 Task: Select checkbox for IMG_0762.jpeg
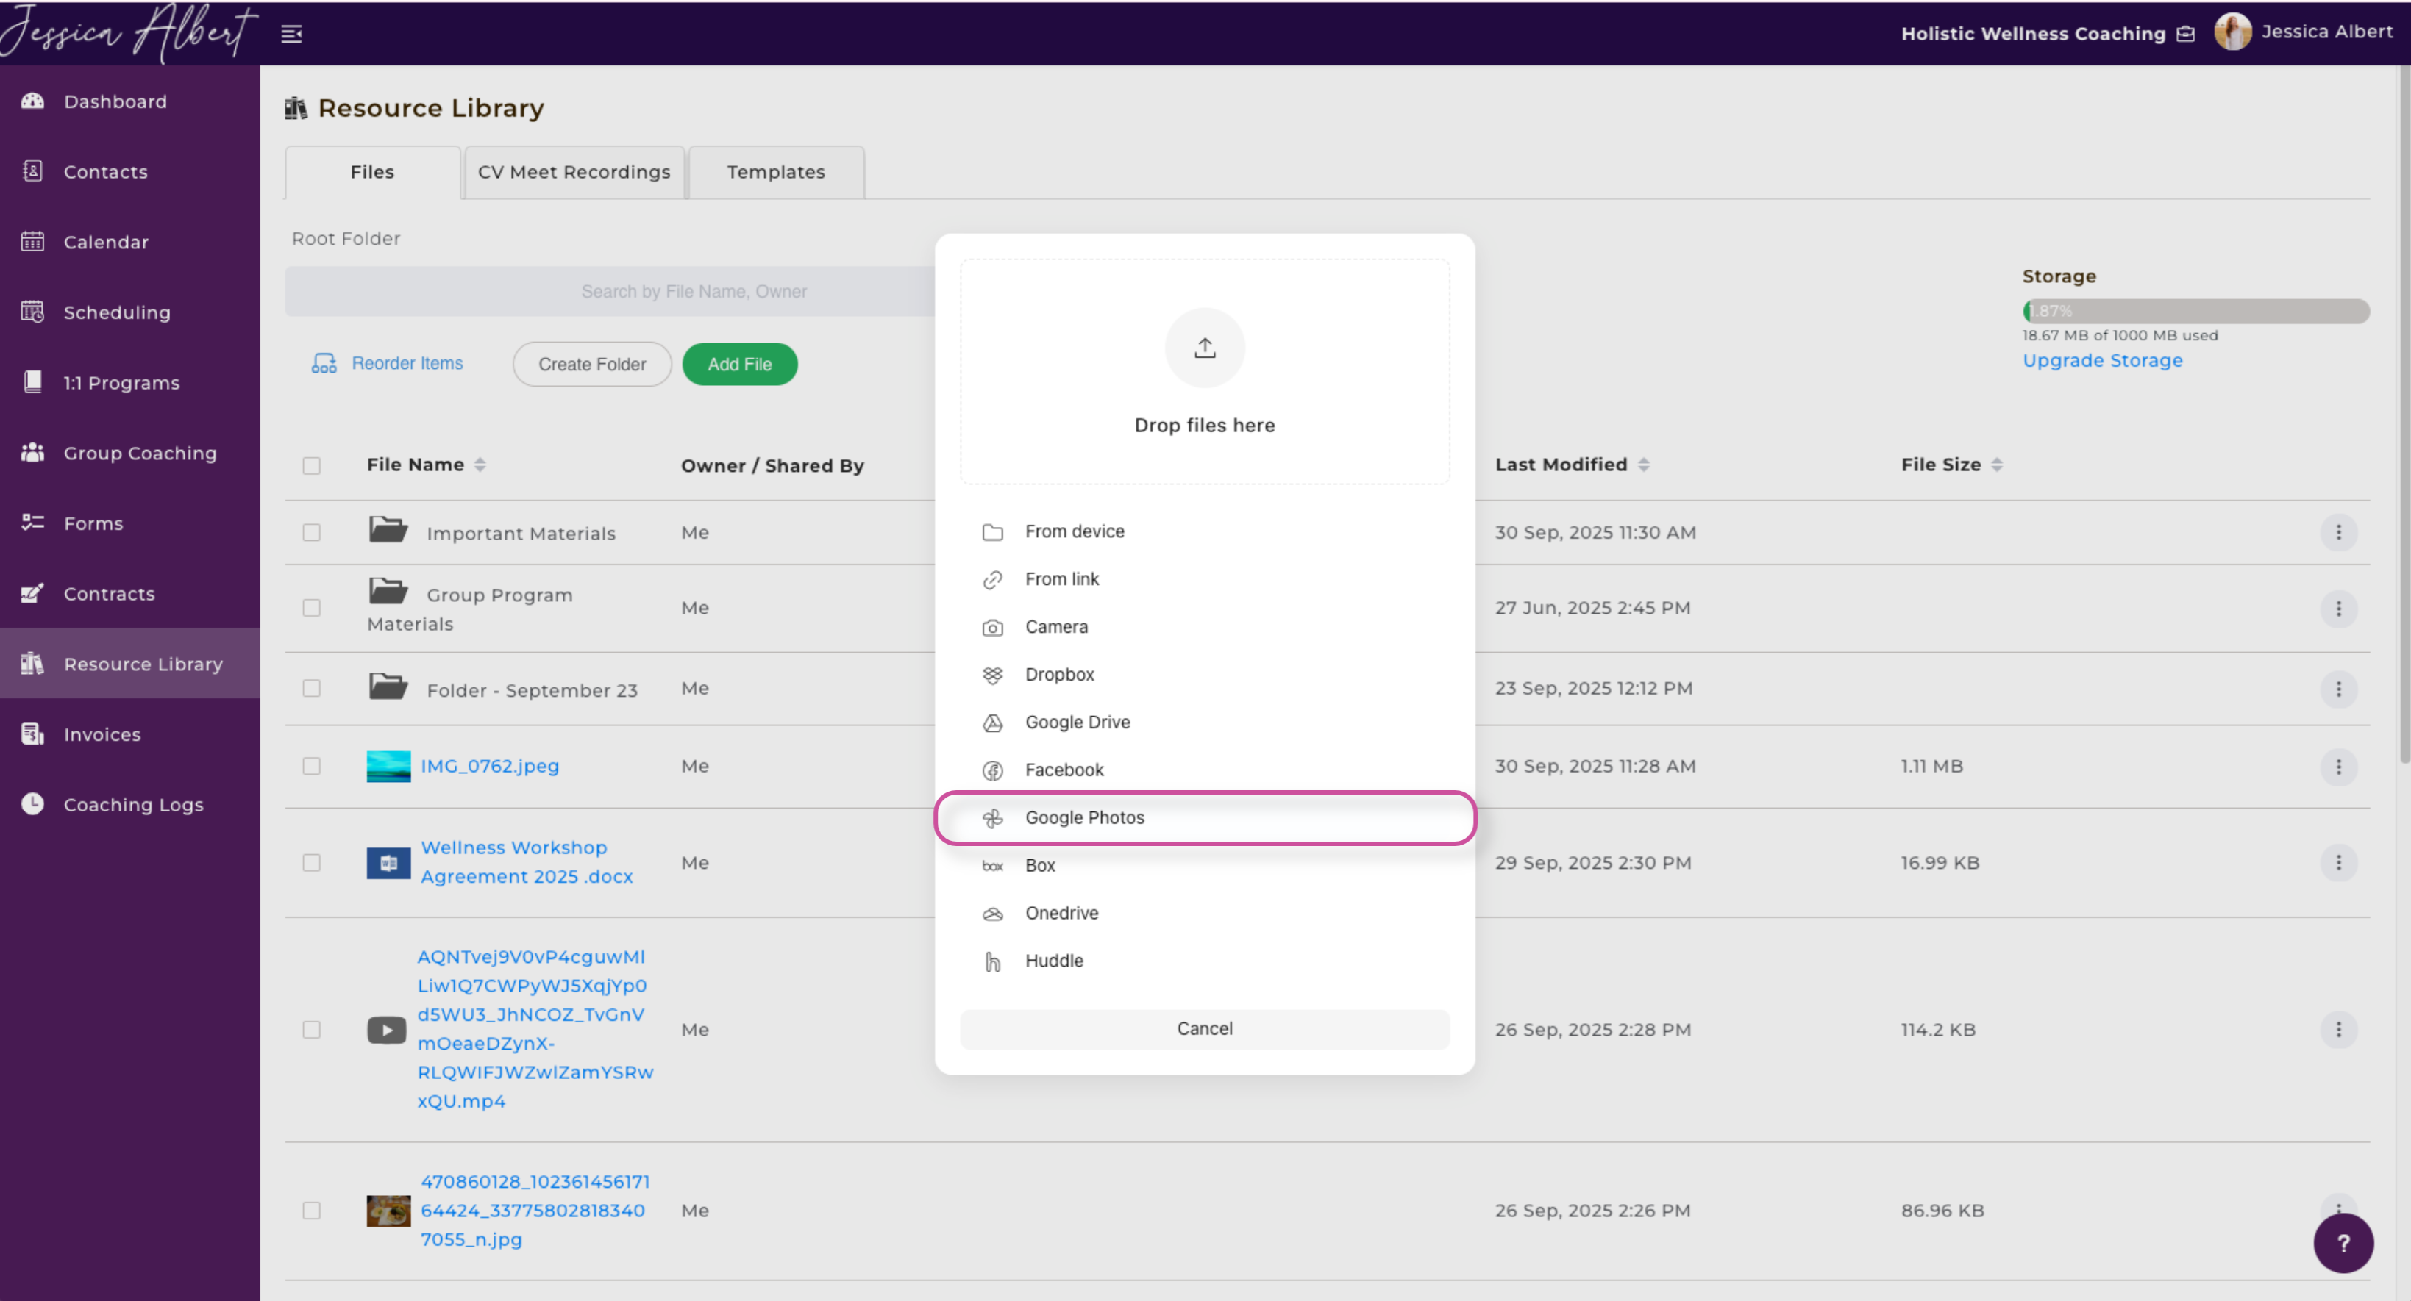click(x=312, y=766)
